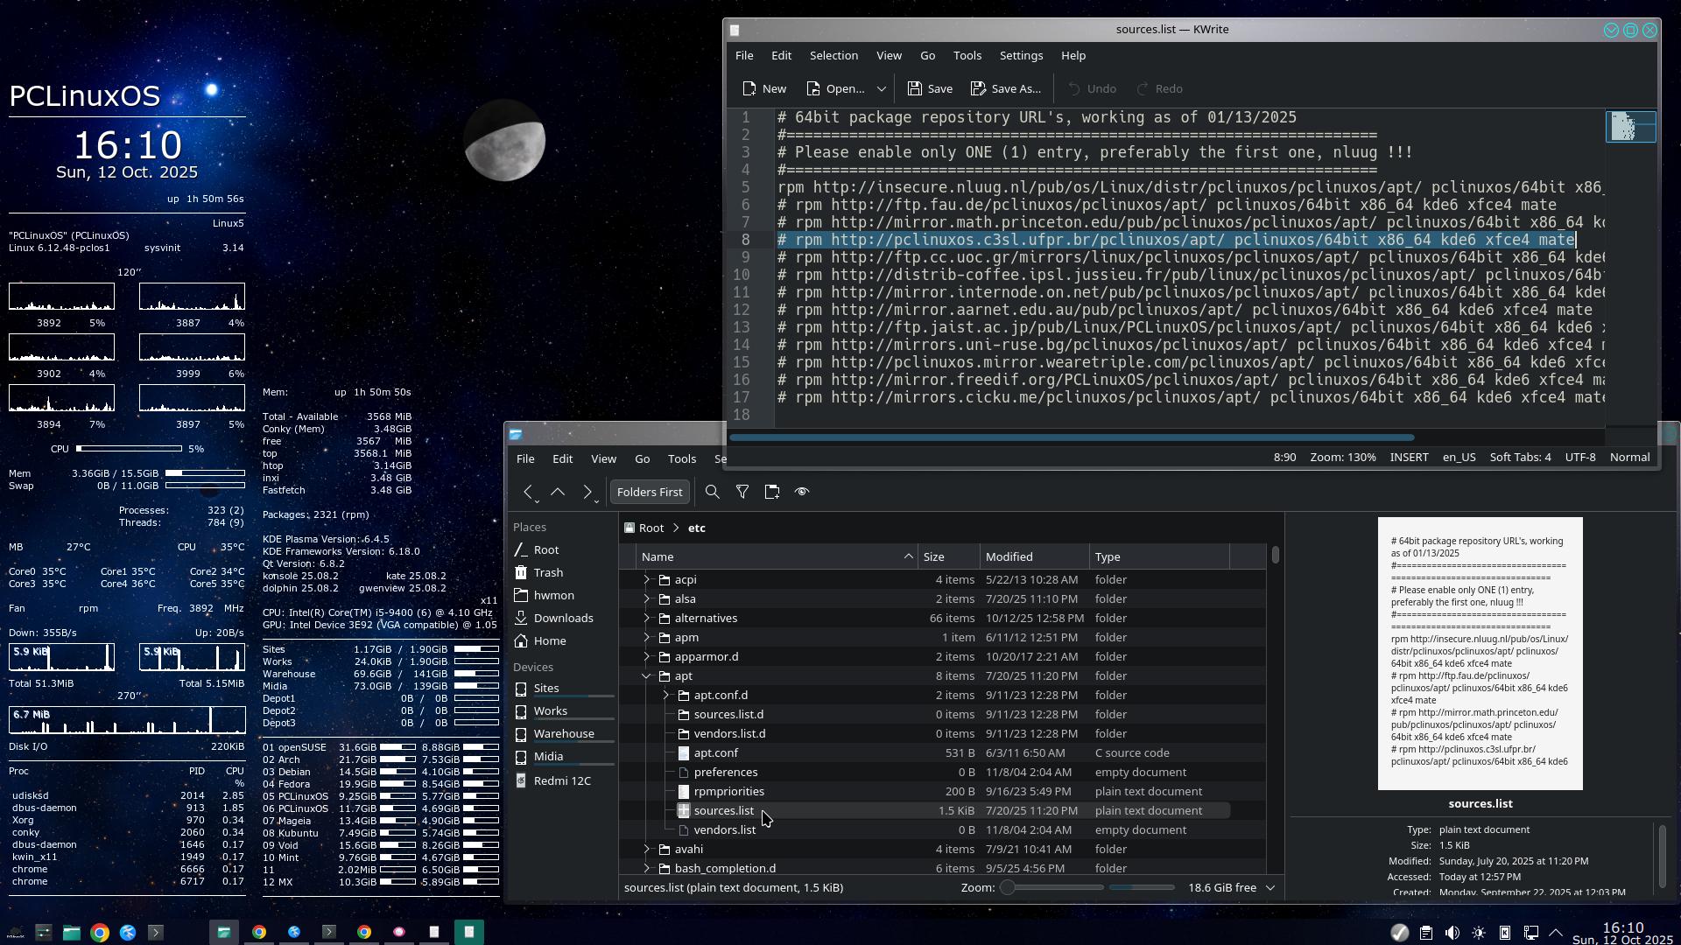The image size is (1681, 945).
Task: Expand the alternatives folder
Action: 646,618
